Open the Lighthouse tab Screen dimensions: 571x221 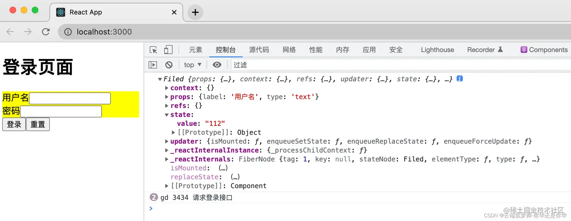pos(437,49)
